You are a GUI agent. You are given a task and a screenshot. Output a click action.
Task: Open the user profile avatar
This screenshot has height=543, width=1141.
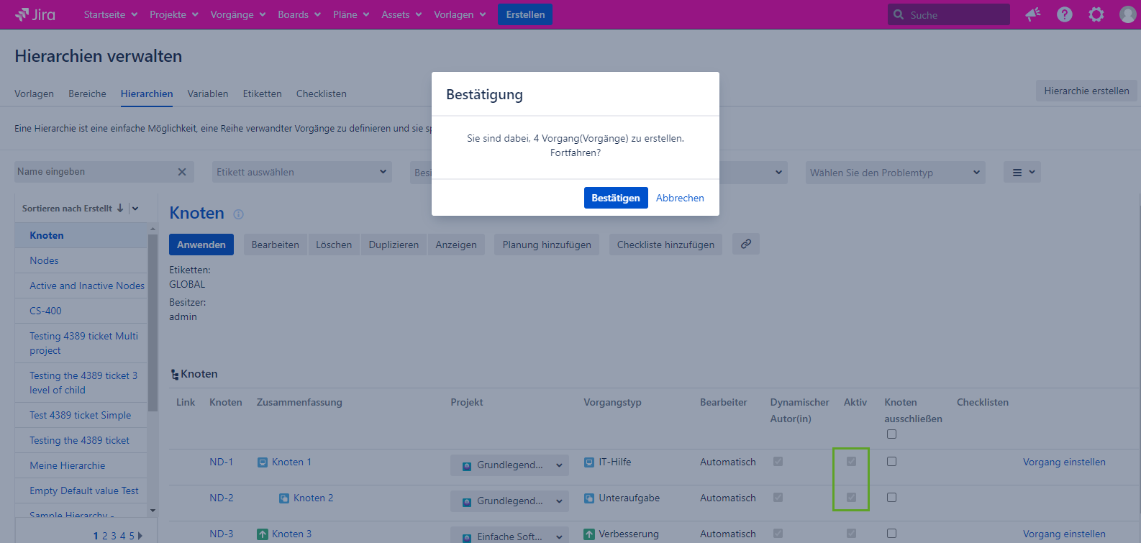pyautogui.click(x=1127, y=14)
